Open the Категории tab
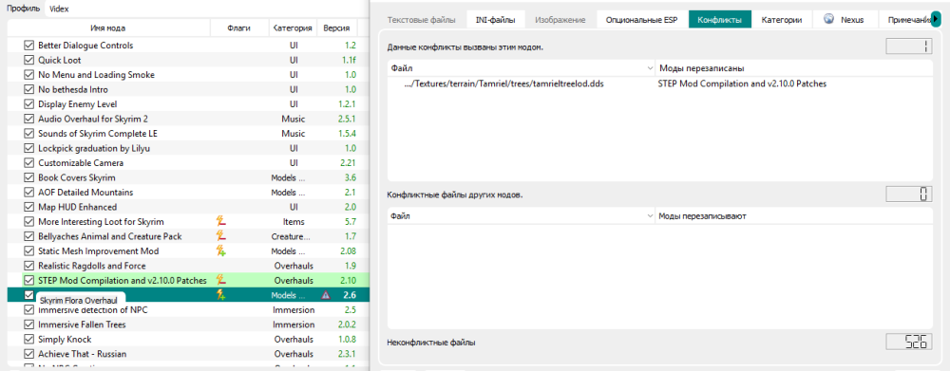 782,20
